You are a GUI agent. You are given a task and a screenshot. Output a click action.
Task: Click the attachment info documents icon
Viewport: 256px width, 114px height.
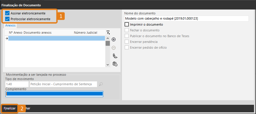click(115, 64)
